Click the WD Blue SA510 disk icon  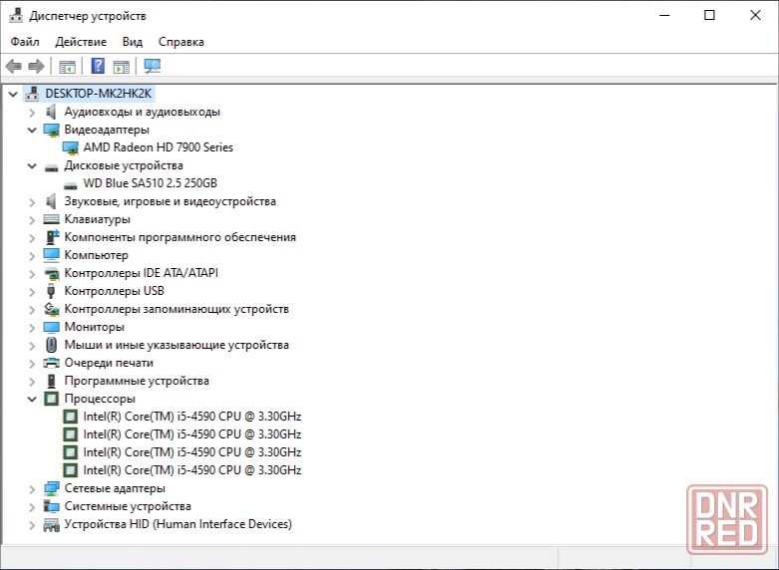[71, 185]
